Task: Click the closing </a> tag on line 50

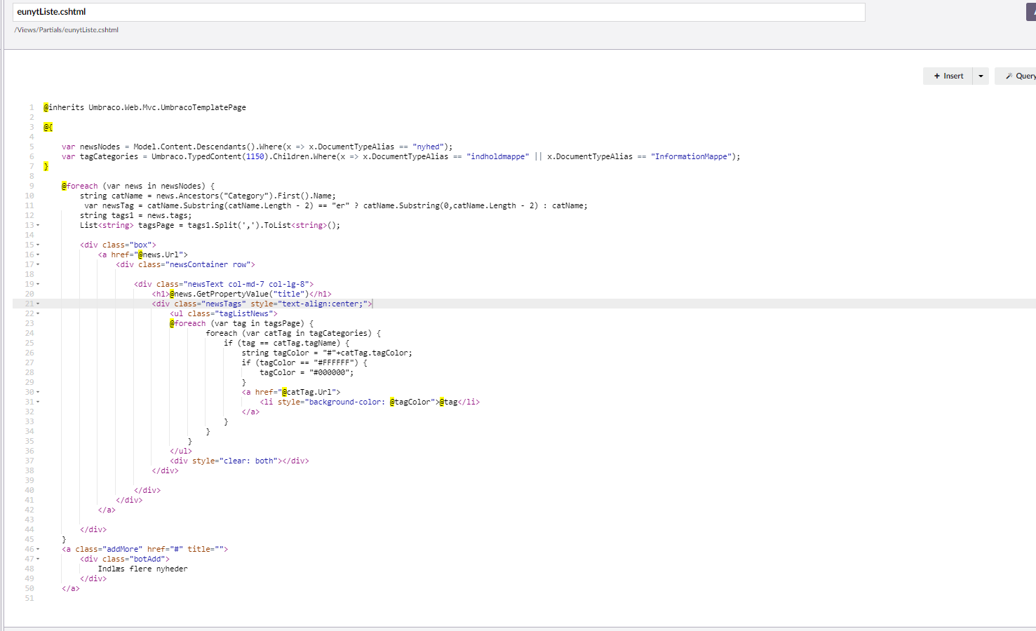Action: tap(71, 588)
